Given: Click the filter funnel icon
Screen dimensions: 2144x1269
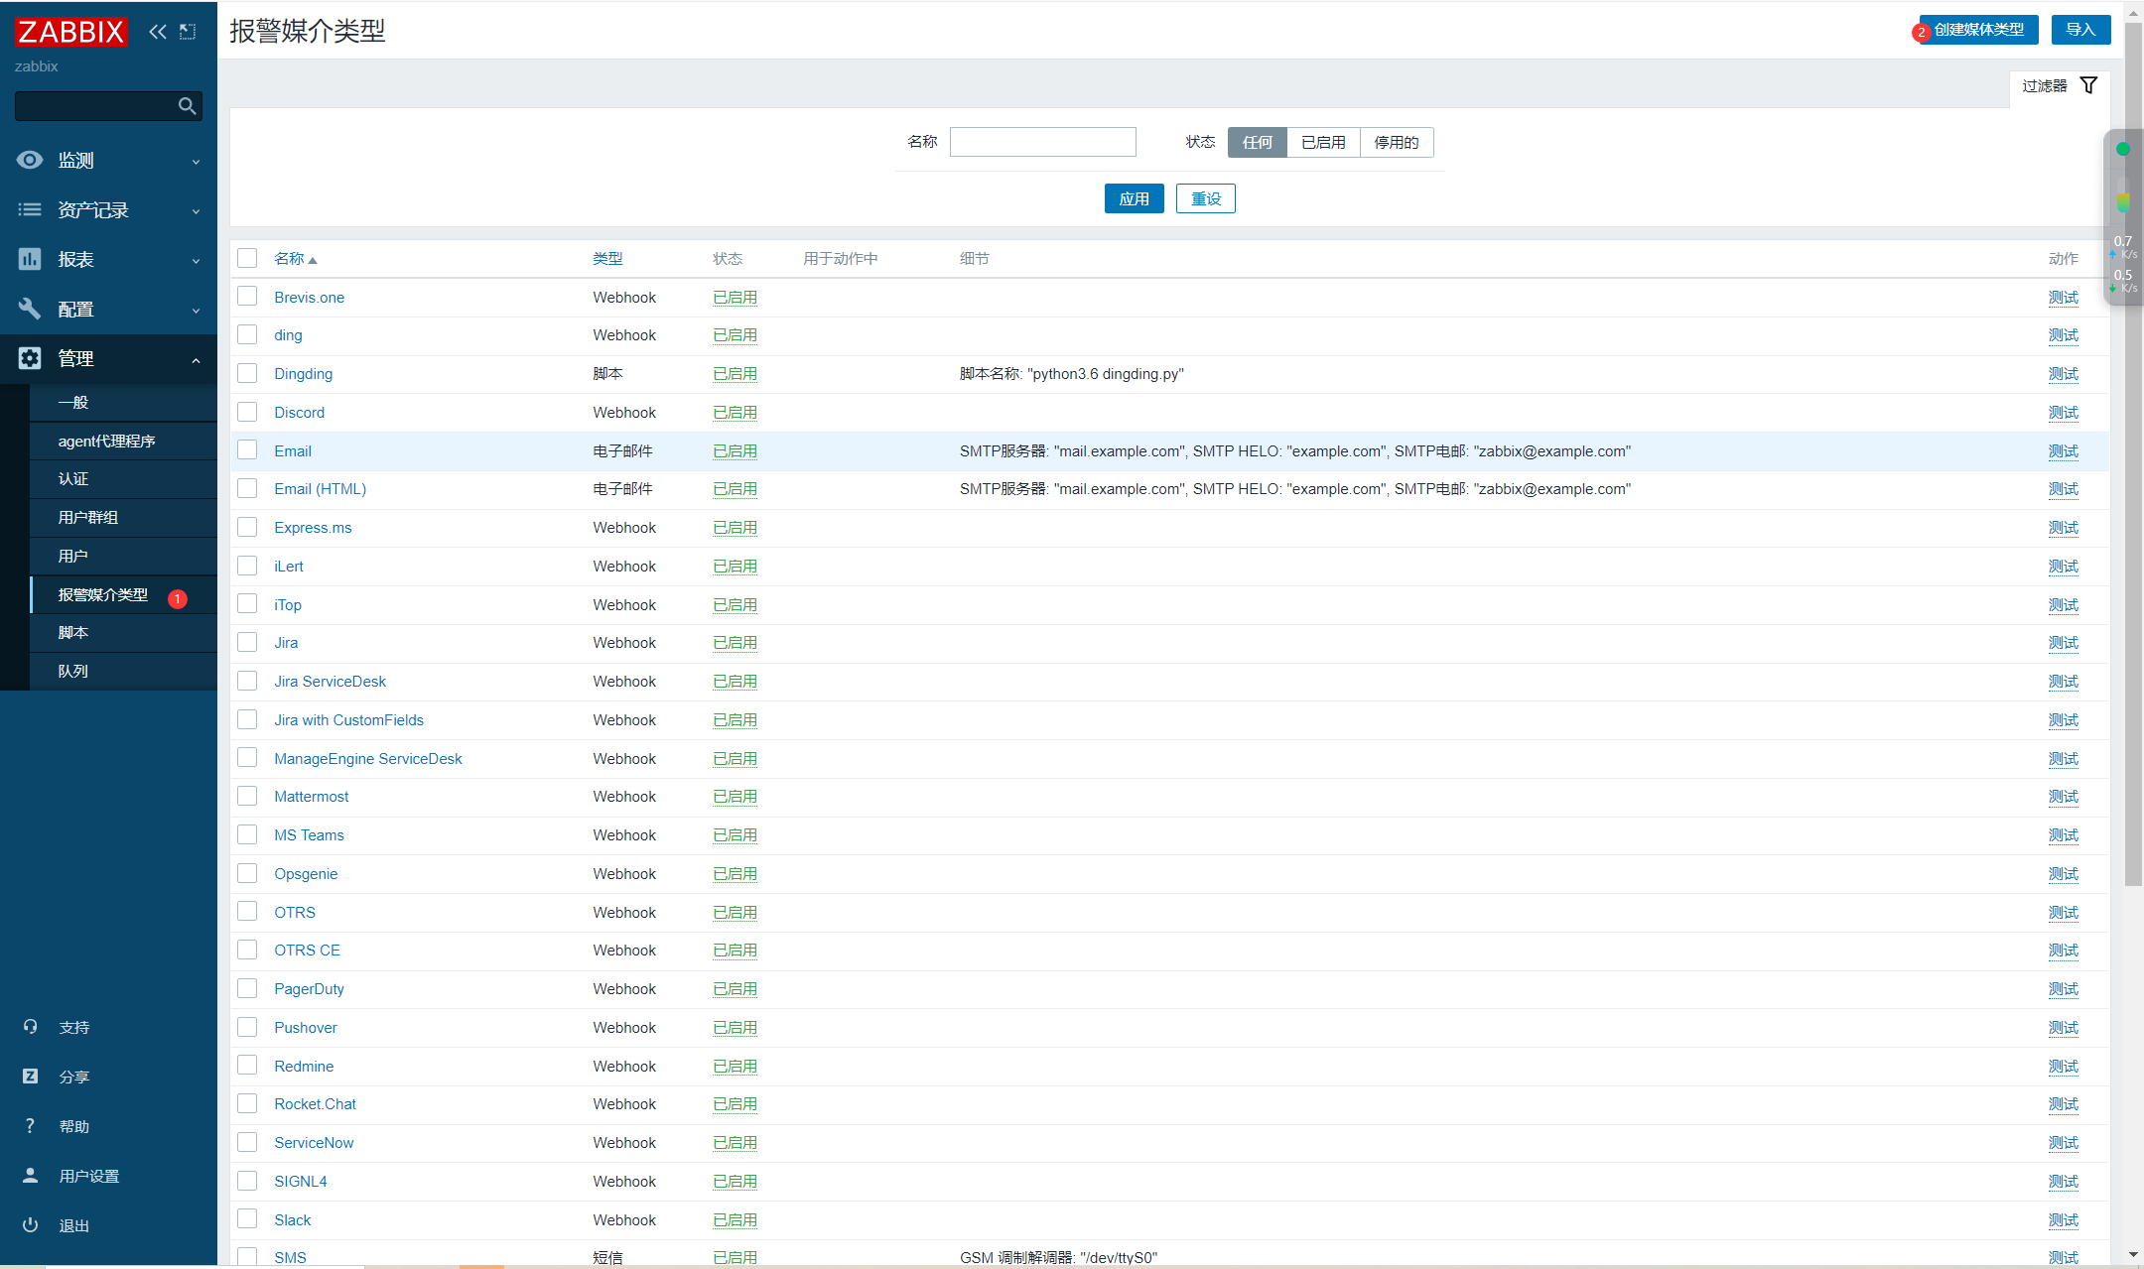Looking at the screenshot, I should pyautogui.click(x=2088, y=85).
